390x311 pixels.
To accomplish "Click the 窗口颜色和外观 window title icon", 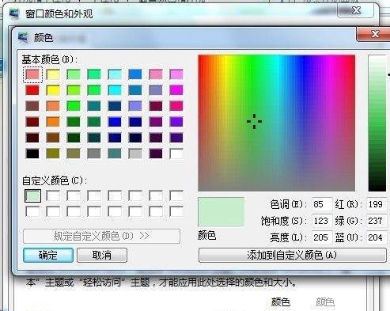I will point(14,13).
